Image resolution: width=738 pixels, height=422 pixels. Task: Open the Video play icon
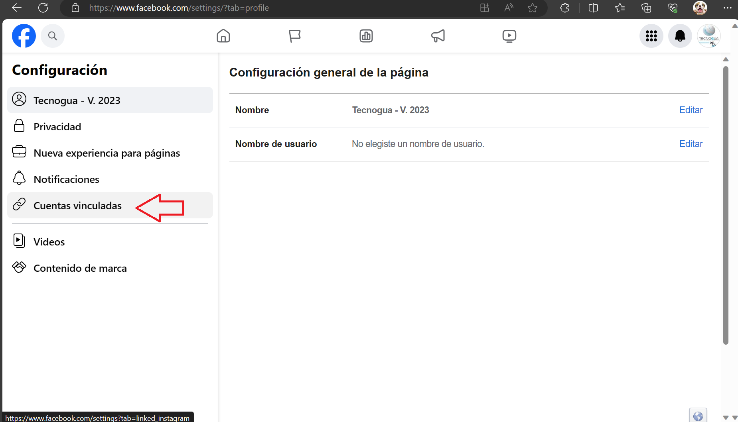509,36
